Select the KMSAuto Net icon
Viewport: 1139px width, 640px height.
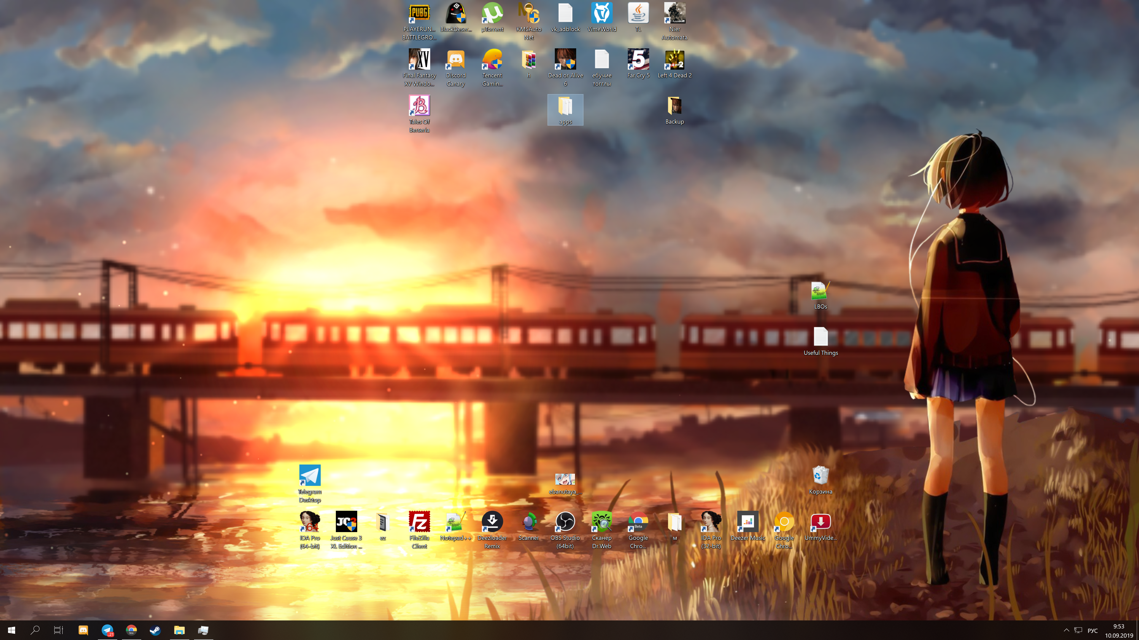[x=529, y=21]
